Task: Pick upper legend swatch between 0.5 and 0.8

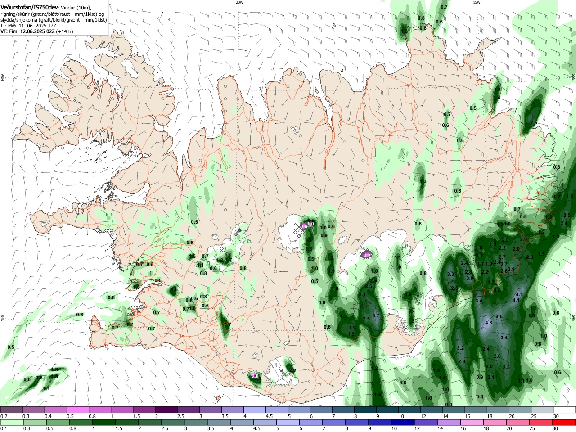Action: coord(77,409)
